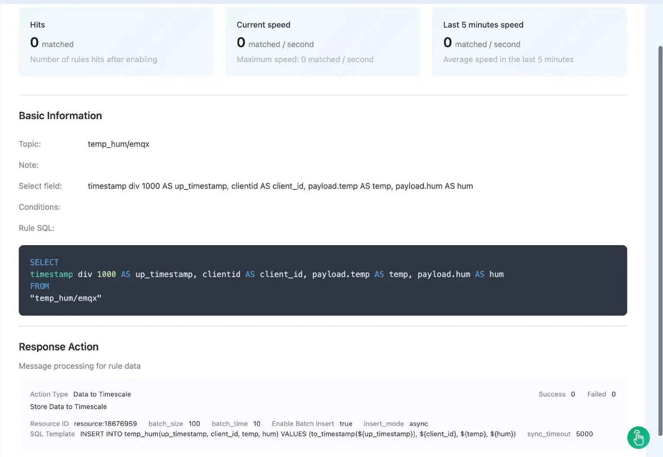Screen dimensions: 663x457
Task: Click the topic value temp_hum/emqx
Action: pos(118,144)
